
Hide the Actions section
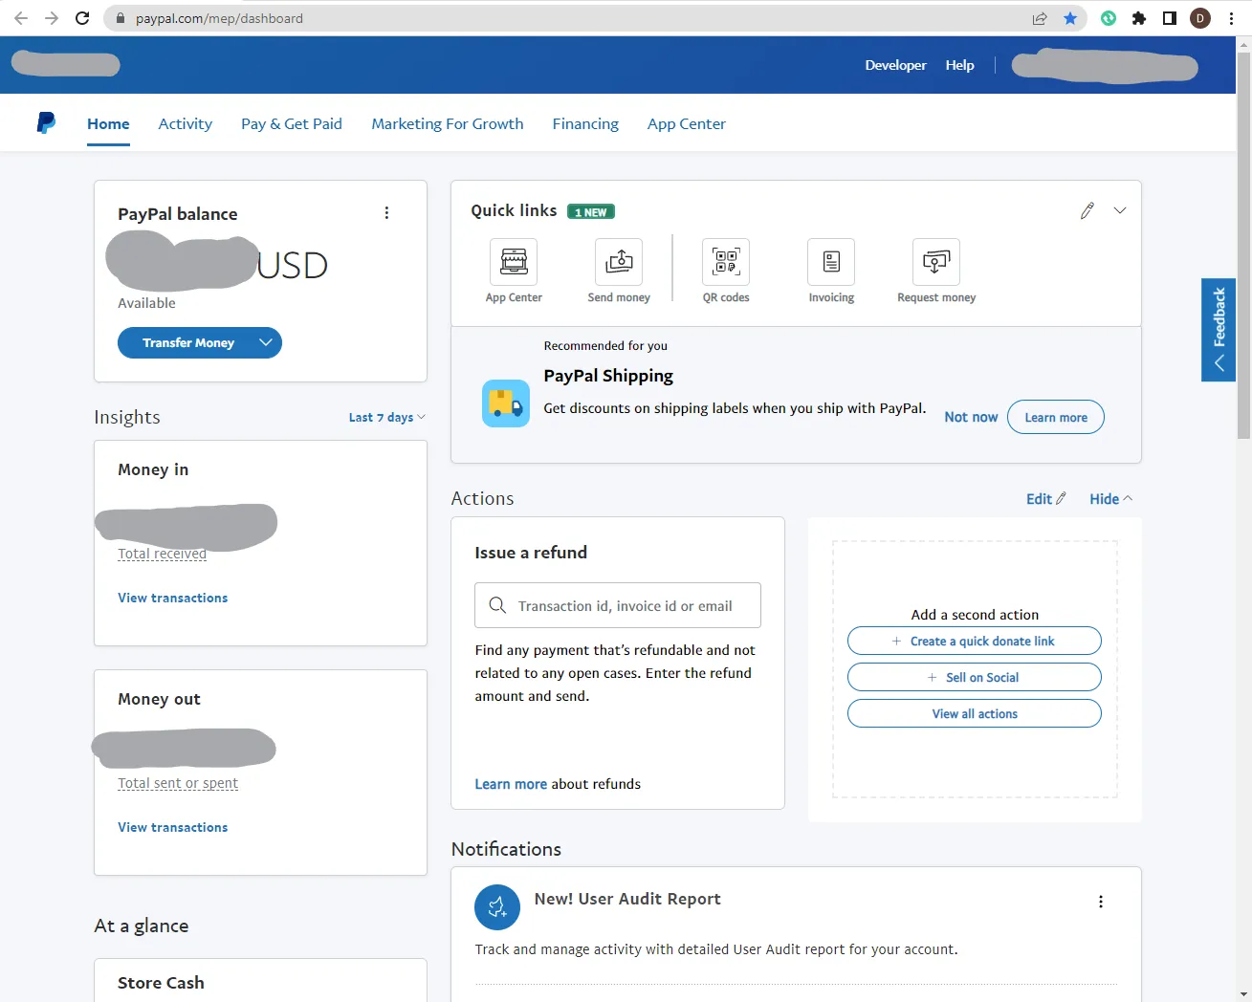click(x=1110, y=499)
